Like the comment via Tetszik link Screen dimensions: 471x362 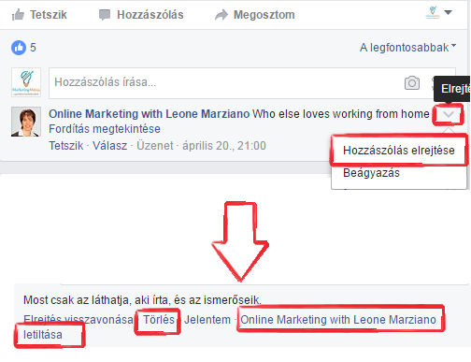tap(66, 146)
